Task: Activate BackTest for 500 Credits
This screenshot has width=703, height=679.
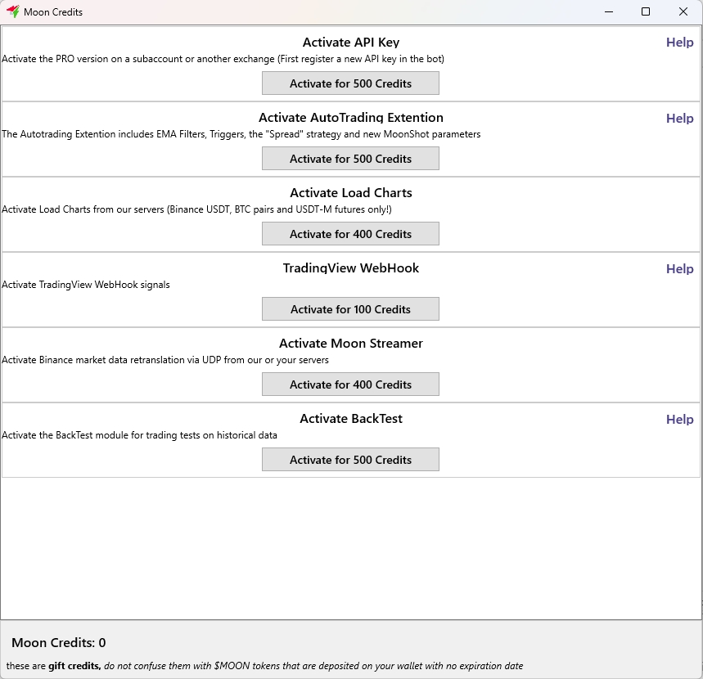Action: coord(350,460)
